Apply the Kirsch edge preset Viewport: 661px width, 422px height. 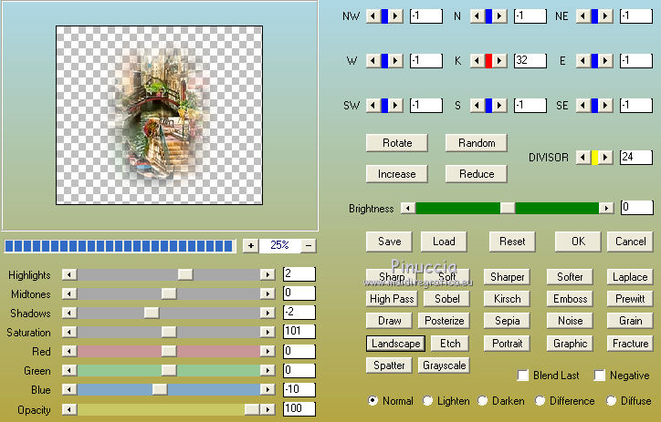pyautogui.click(x=507, y=299)
